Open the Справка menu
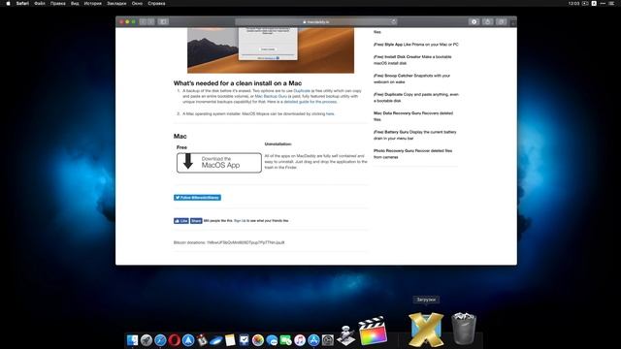 tap(156, 3)
